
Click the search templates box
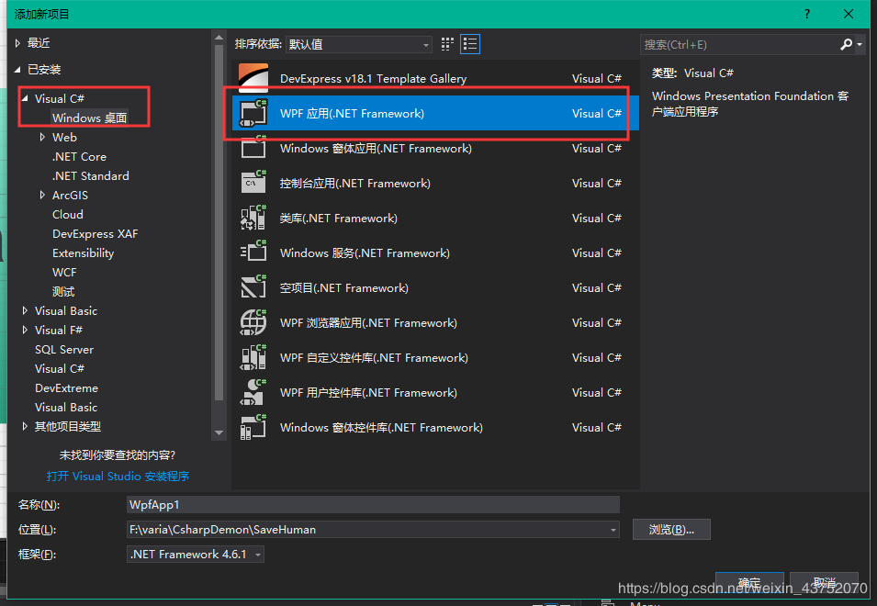[x=739, y=44]
